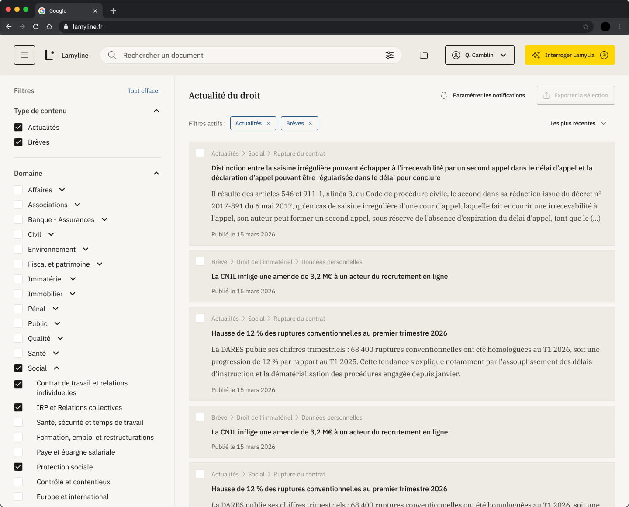
Task: Expand the Associations subcategories
Action: tap(77, 205)
